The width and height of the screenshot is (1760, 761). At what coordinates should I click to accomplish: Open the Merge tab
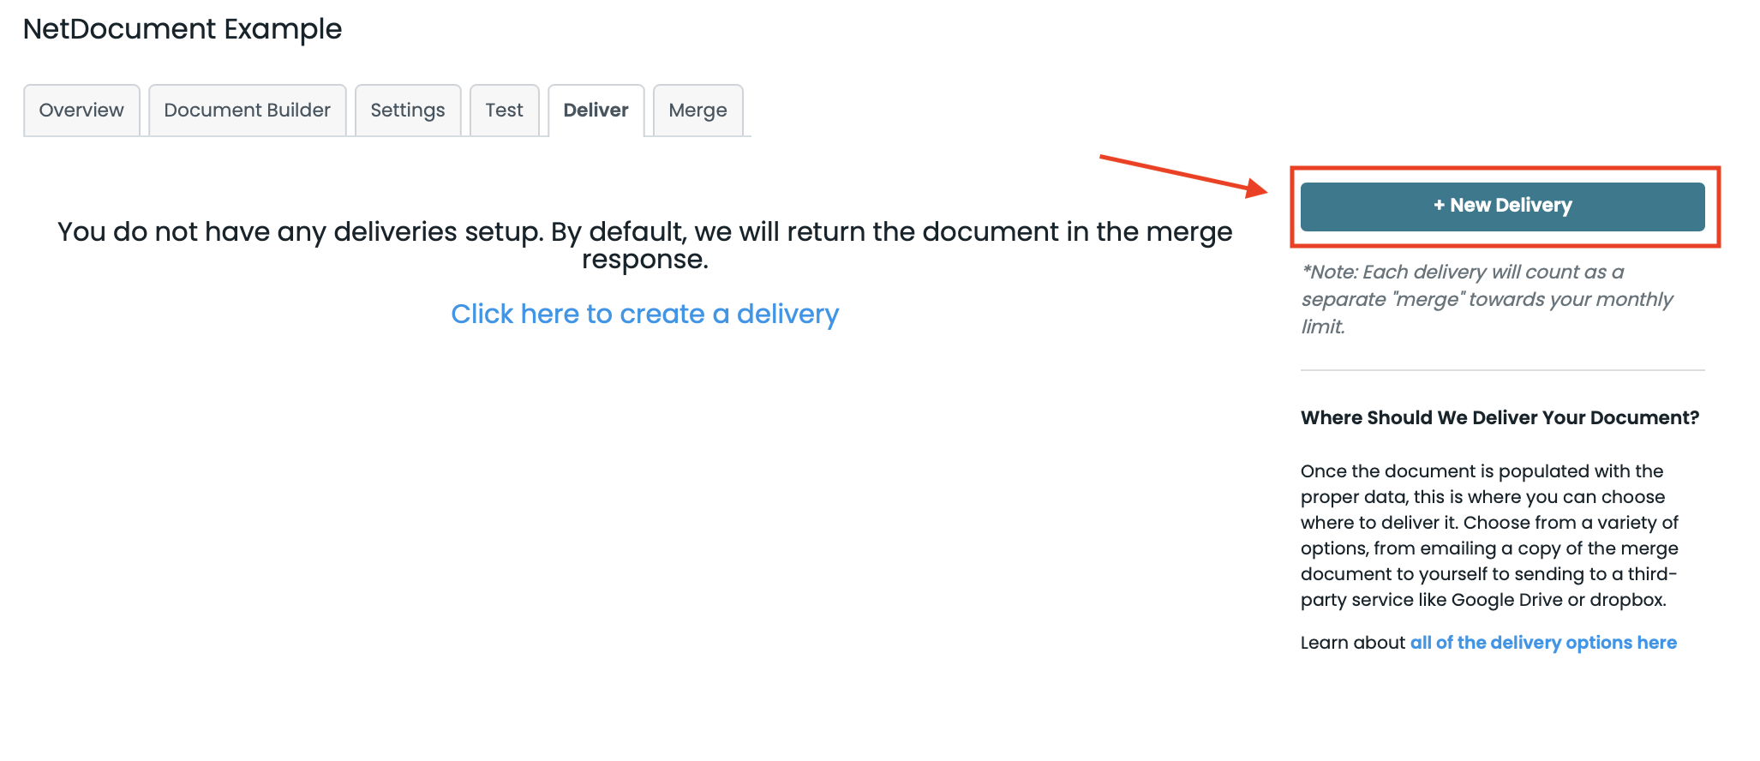tap(697, 111)
